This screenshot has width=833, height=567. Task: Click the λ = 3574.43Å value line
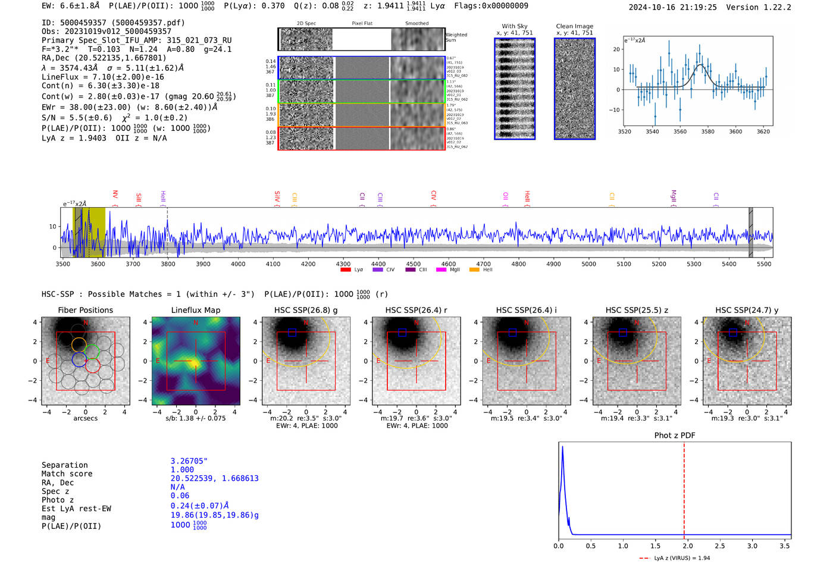pos(112,68)
